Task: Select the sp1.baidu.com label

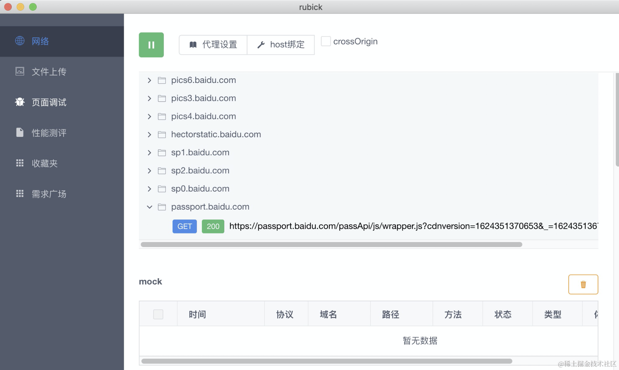Action: click(200, 152)
